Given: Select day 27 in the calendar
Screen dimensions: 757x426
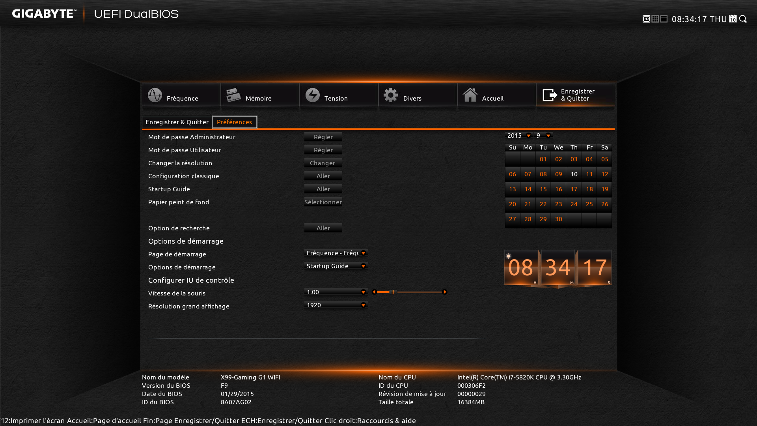Looking at the screenshot, I should [x=513, y=219].
